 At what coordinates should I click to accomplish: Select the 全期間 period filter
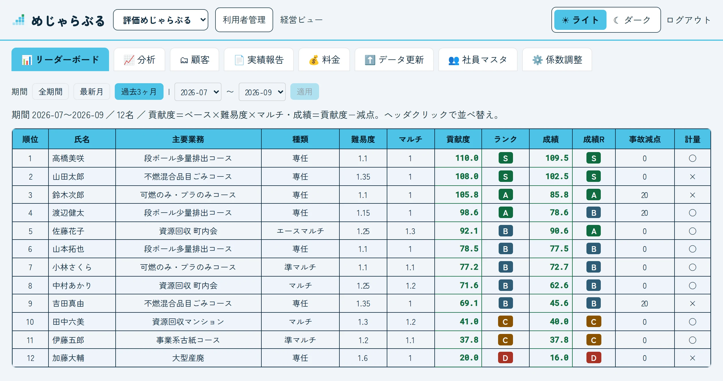pyautogui.click(x=50, y=92)
